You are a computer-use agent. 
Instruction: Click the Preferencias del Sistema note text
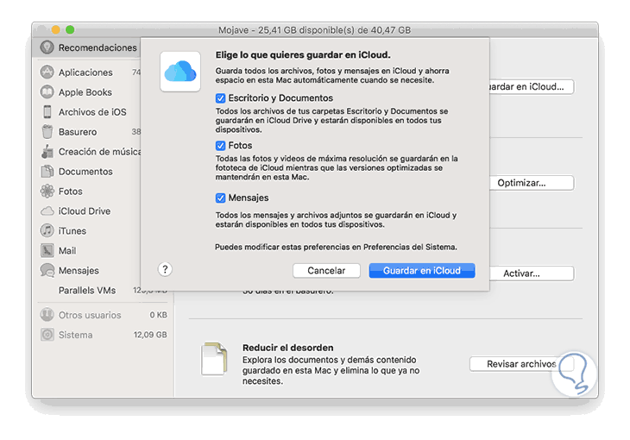(x=336, y=247)
